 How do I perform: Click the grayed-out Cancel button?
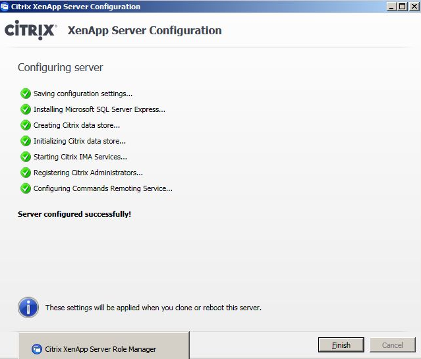click(x=392, y=345)
